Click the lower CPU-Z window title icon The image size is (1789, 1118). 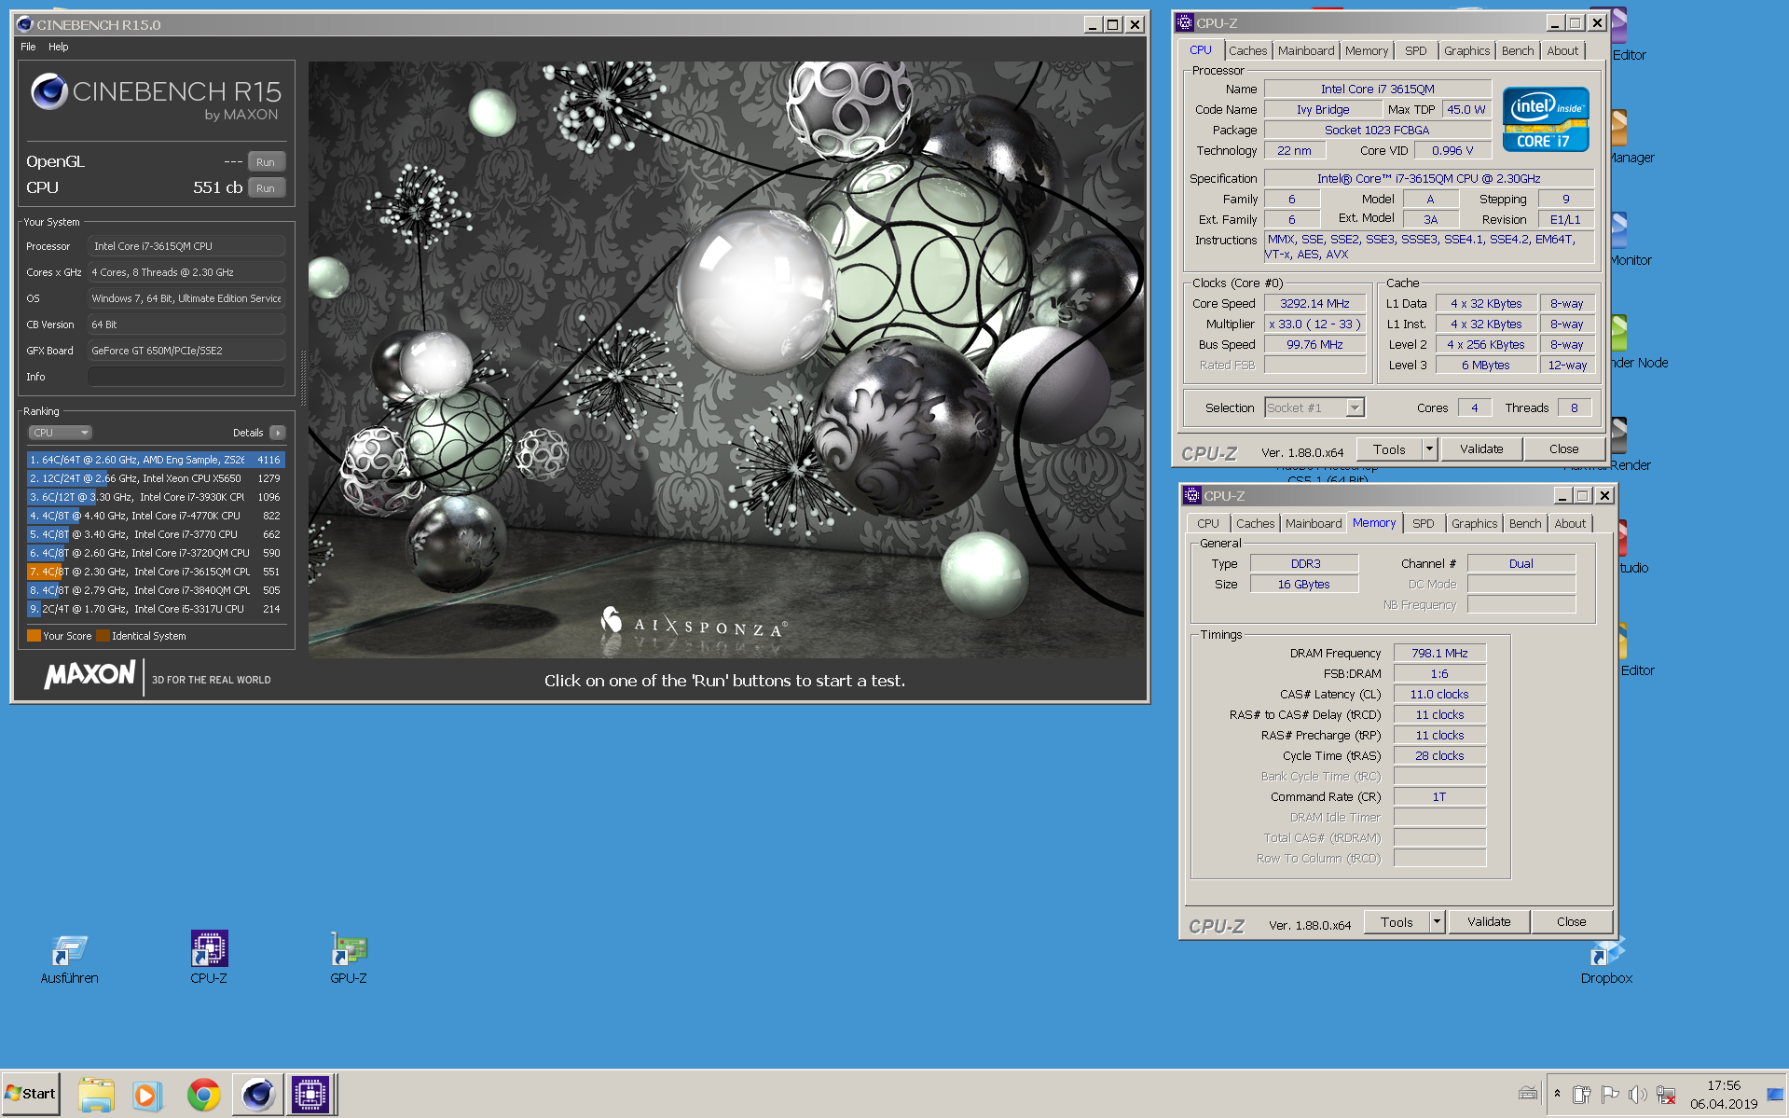pyautogui.click(x=1192, y=495)
